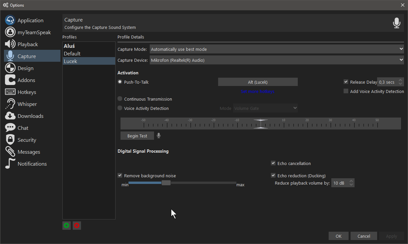Increase Reduce playback volume dB value
The height and width of the screenshot is (244, 408).
pos(352,181)
